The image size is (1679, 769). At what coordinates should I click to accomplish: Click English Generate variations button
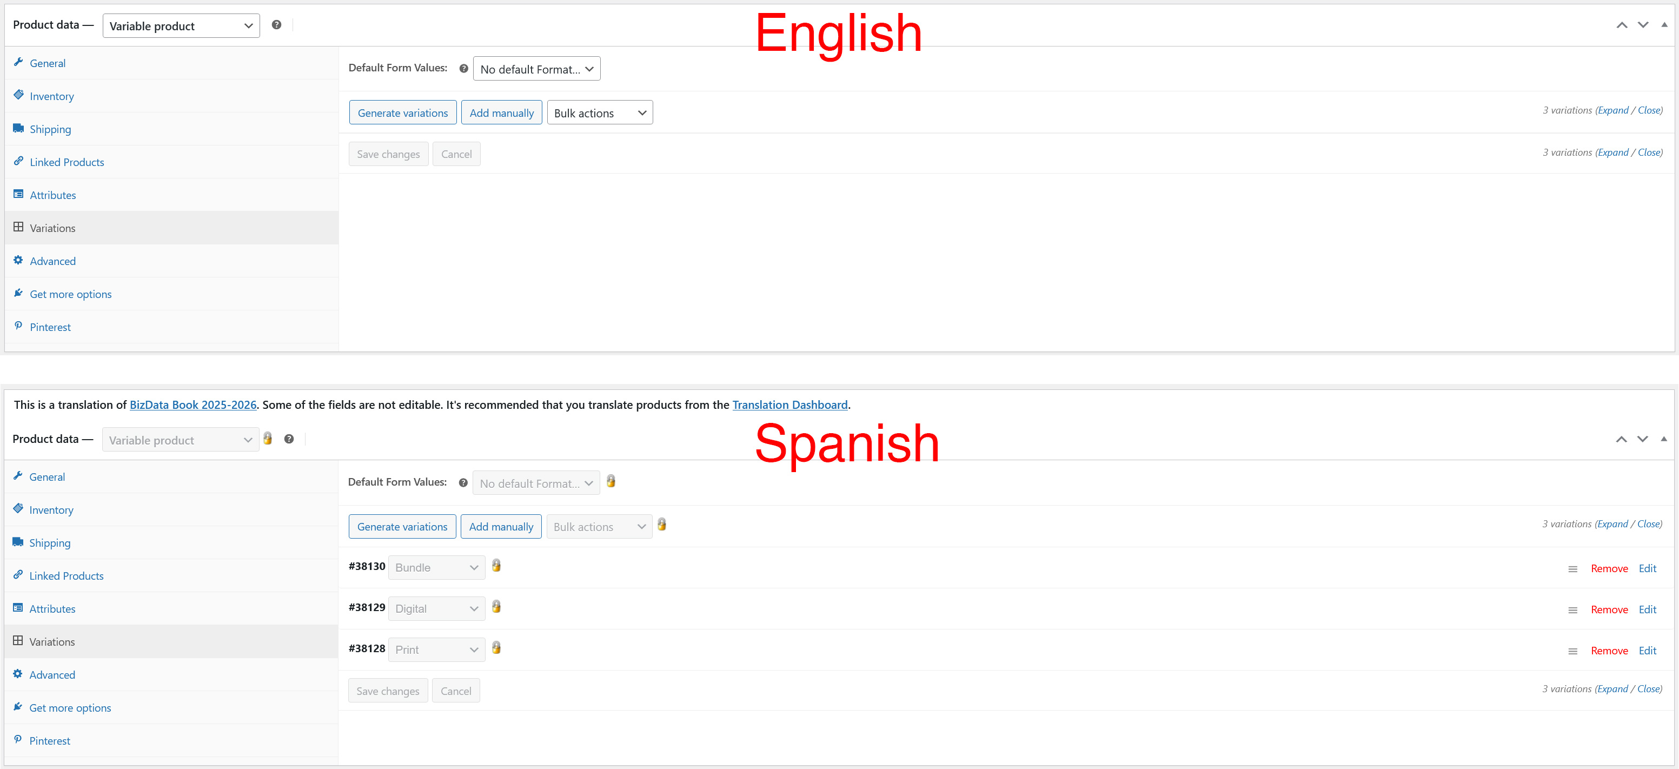click(x=402, y=112)
